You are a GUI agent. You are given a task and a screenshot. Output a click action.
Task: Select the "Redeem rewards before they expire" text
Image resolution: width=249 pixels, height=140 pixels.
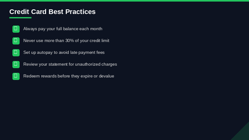(x=68, y=76)
